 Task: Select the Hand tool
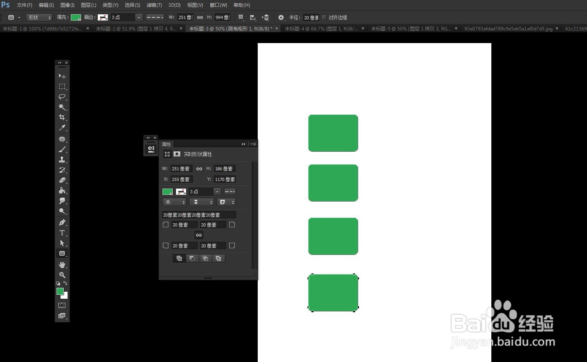(x=62, y=265)
